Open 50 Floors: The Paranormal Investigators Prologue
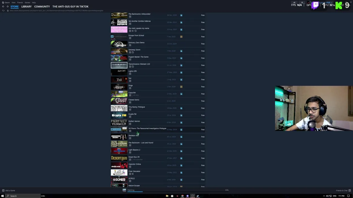 (147, 128)
